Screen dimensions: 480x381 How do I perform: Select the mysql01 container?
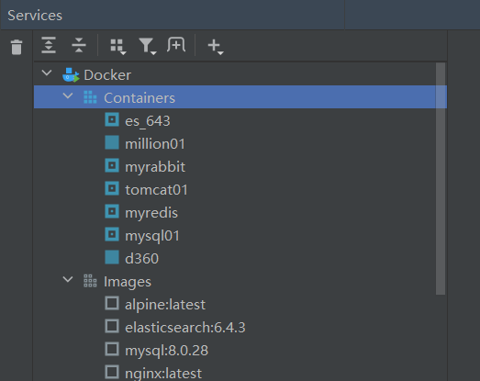tap(152, 236)
